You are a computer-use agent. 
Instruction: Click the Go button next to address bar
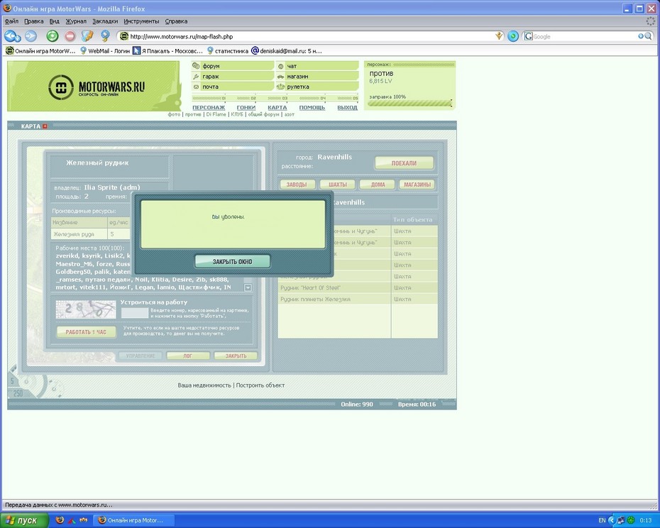[x=512, y=36]
